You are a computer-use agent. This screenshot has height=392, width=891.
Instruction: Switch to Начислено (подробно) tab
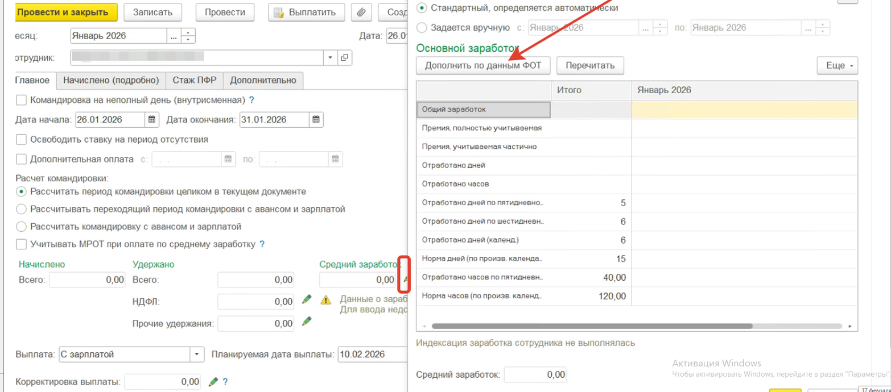point(112,80)
